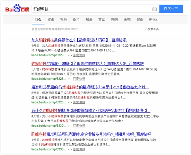
Task: Open result 精准引流是真的吗
Action: [90, 87]
